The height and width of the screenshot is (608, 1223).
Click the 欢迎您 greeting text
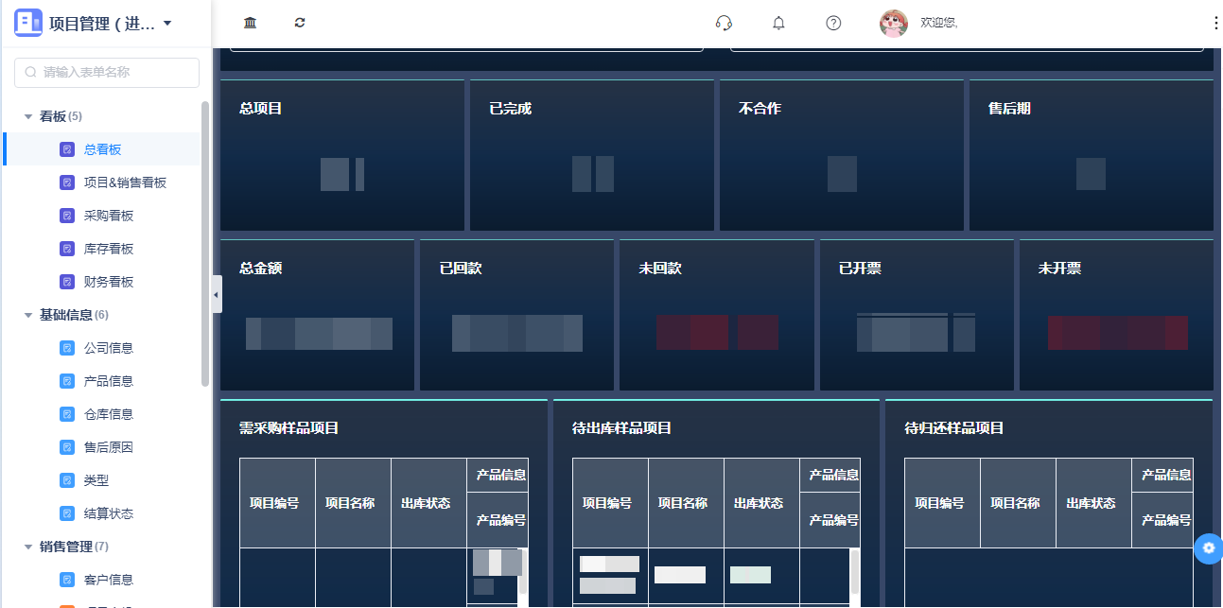pos(939,23)
